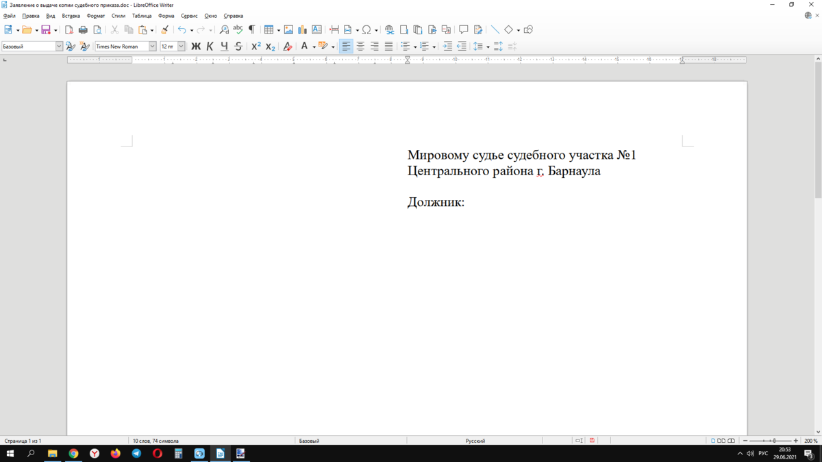Increase paragraph spacing

[x=498, y=47]
